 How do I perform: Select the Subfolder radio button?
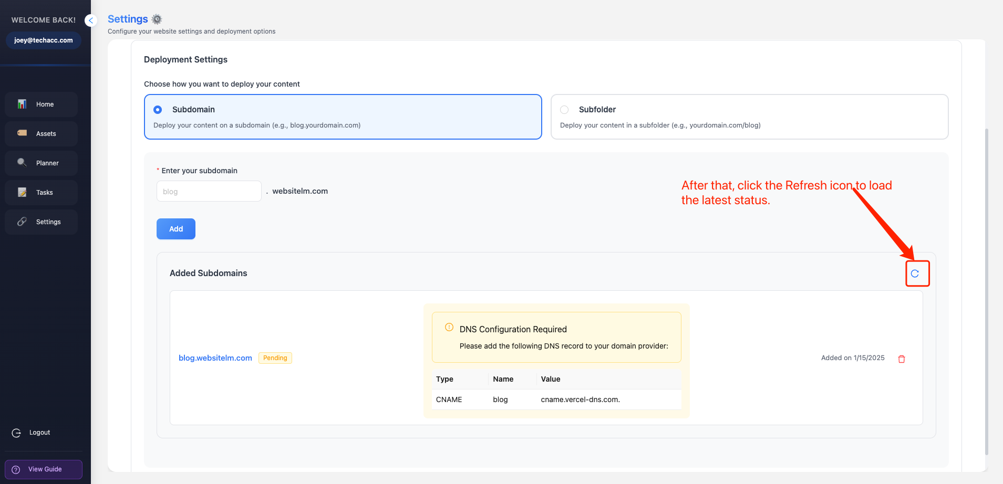[x=564, y=110]
